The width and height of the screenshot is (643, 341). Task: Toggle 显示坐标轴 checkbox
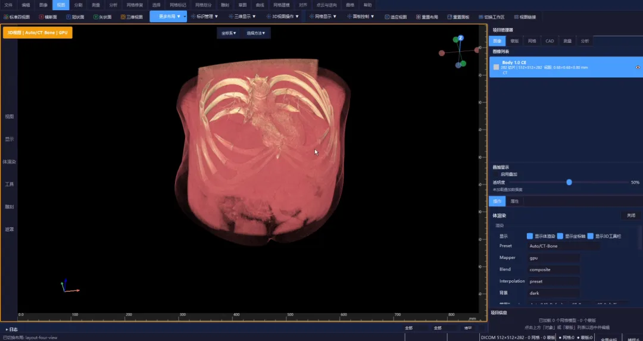[560, 236]
